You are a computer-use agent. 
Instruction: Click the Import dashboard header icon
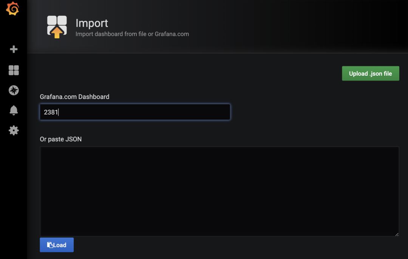57,27
